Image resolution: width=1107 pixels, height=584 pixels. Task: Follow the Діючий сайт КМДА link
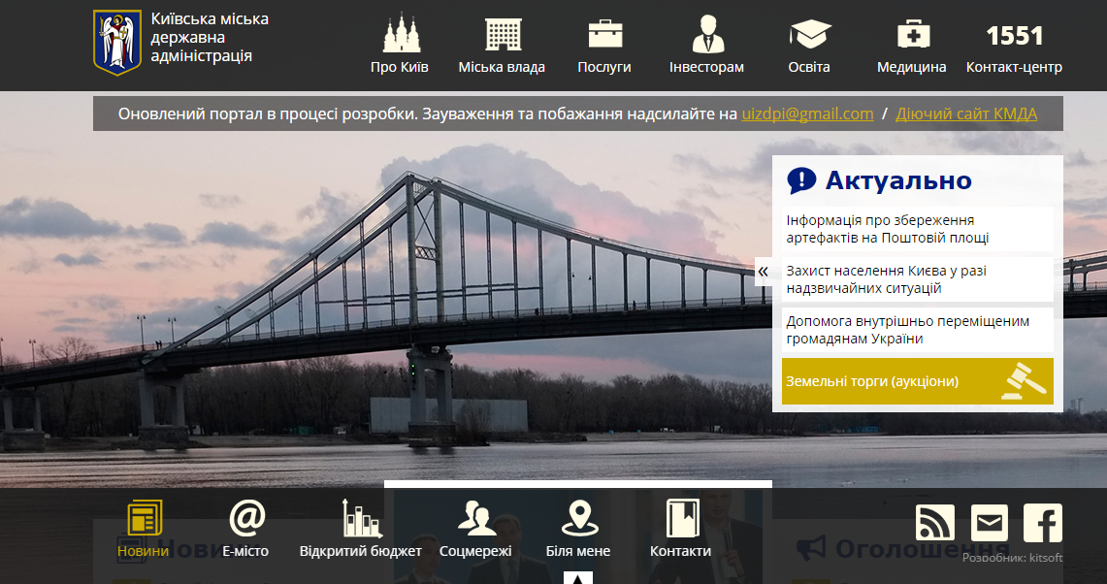tap(966, 114)
